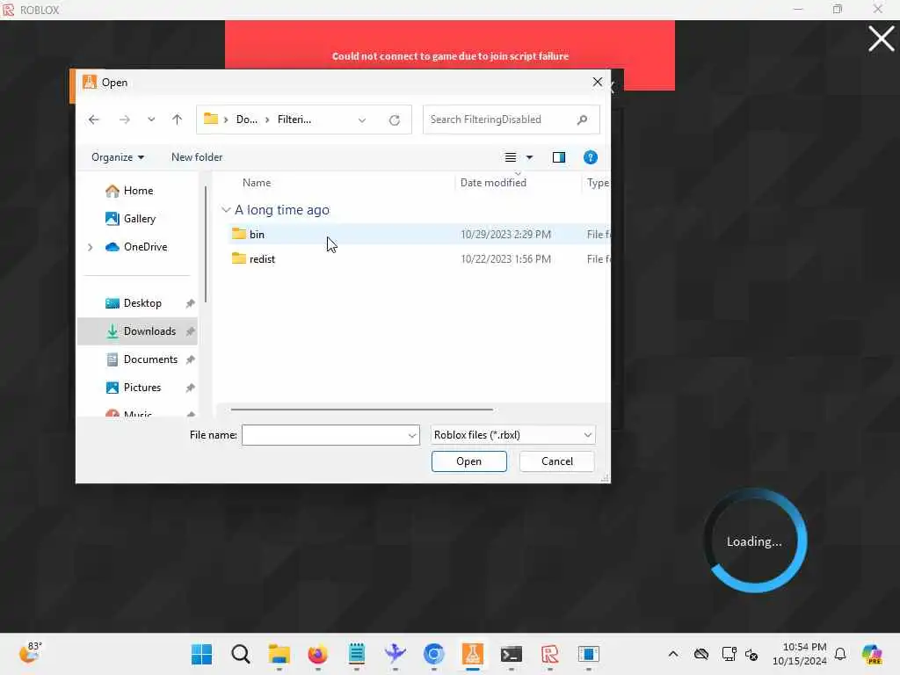This screenshot has height=675, width=900.
Task: Click the OneDrive cloud tray icon
Action: coord(700,654)
